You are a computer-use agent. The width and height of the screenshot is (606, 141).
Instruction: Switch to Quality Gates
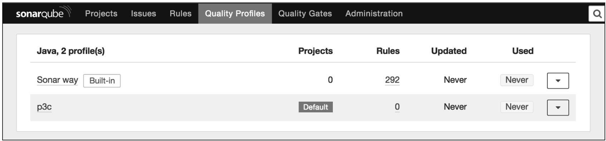[x=305, y=14]
